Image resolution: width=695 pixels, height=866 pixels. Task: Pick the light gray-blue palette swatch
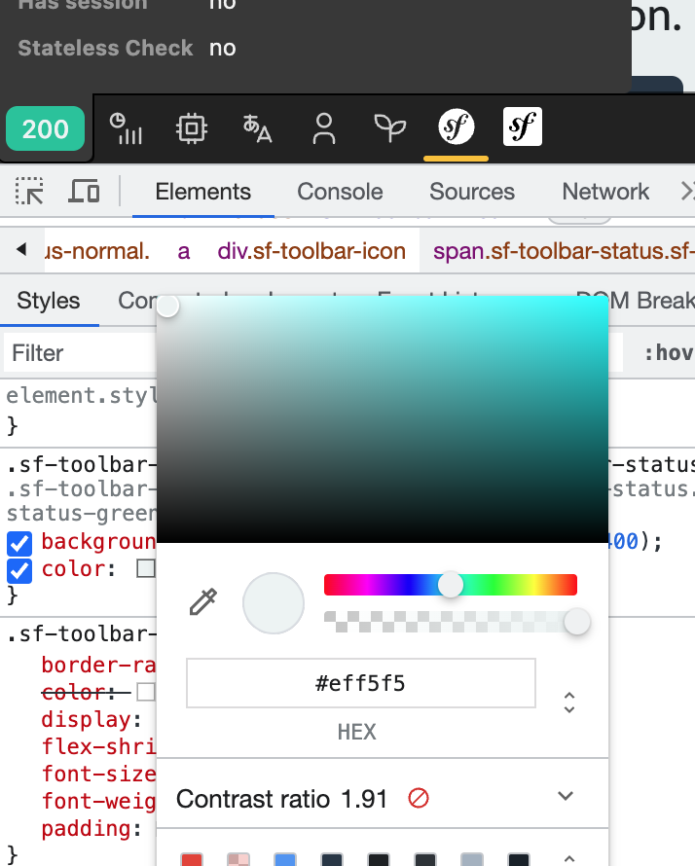click(472, 860)
